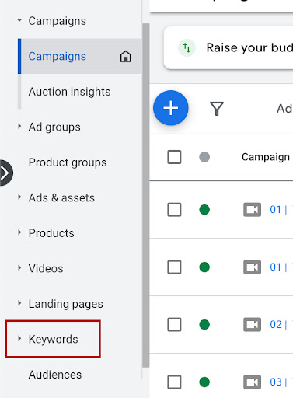The height and width of the screenshot is (398, 293).
Task: Open the Keywords menu item
Action: coord(53,339)
